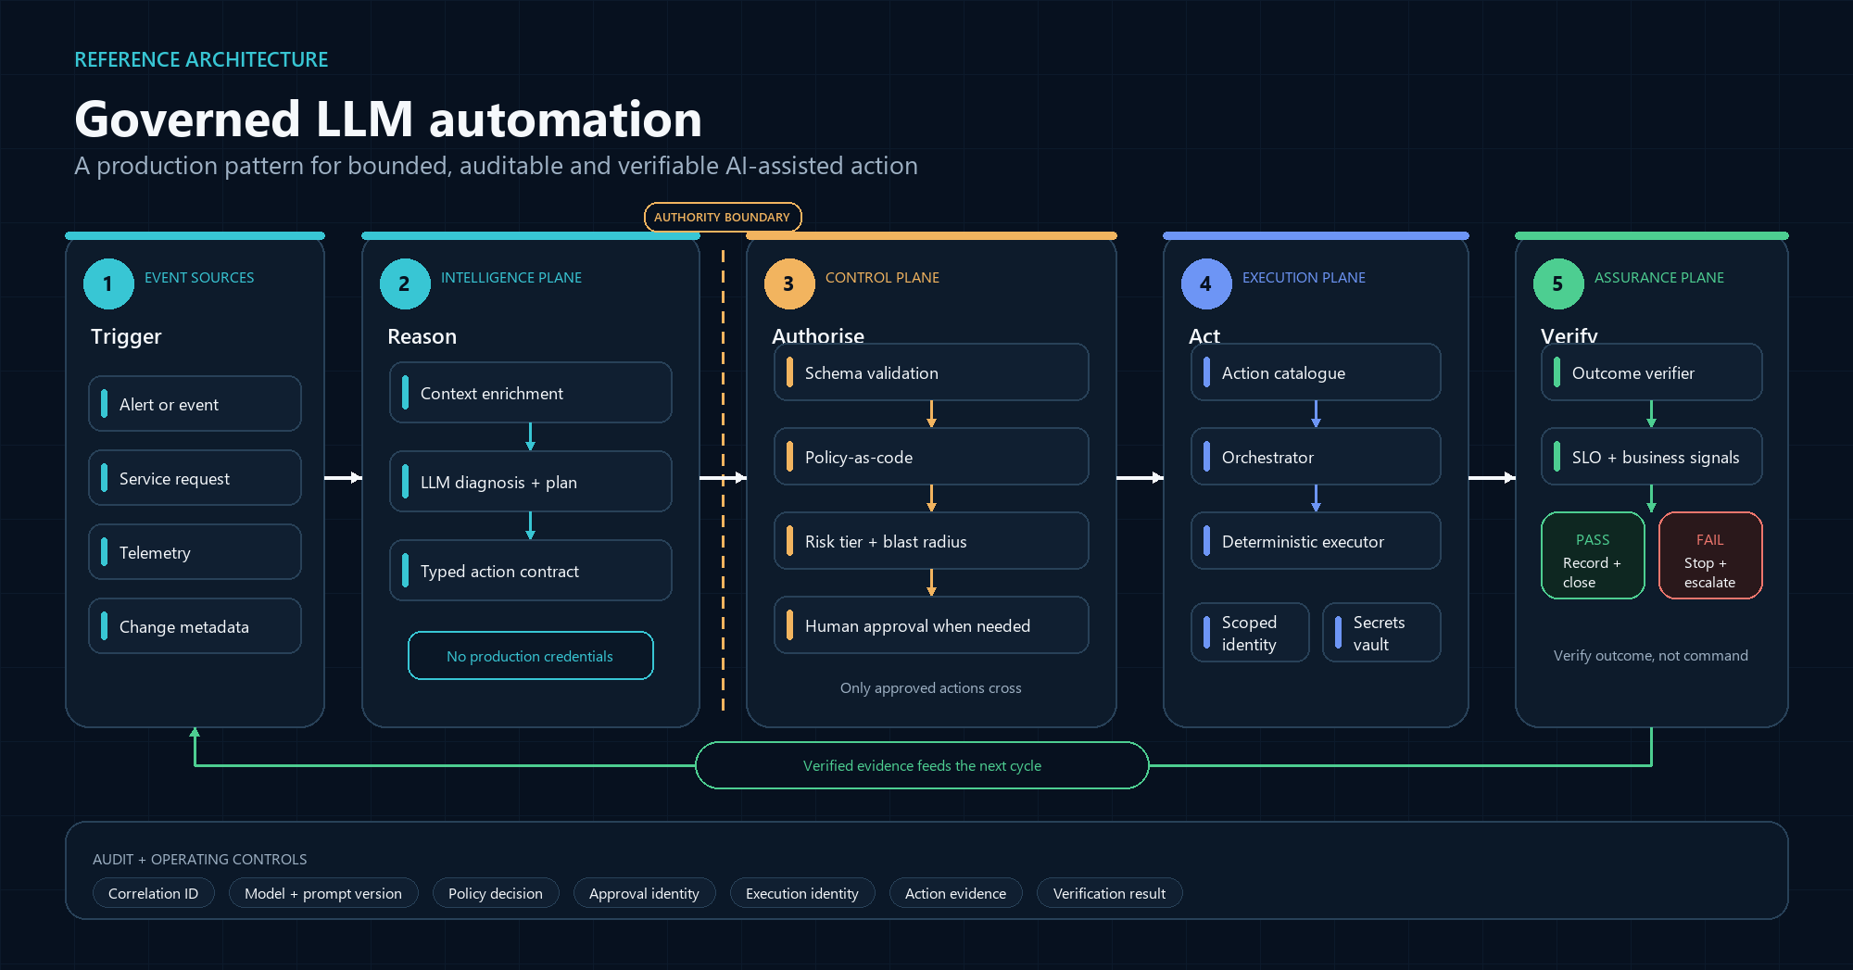
Task: Click the Outcome verifier box
Action: click(1652, 372)
